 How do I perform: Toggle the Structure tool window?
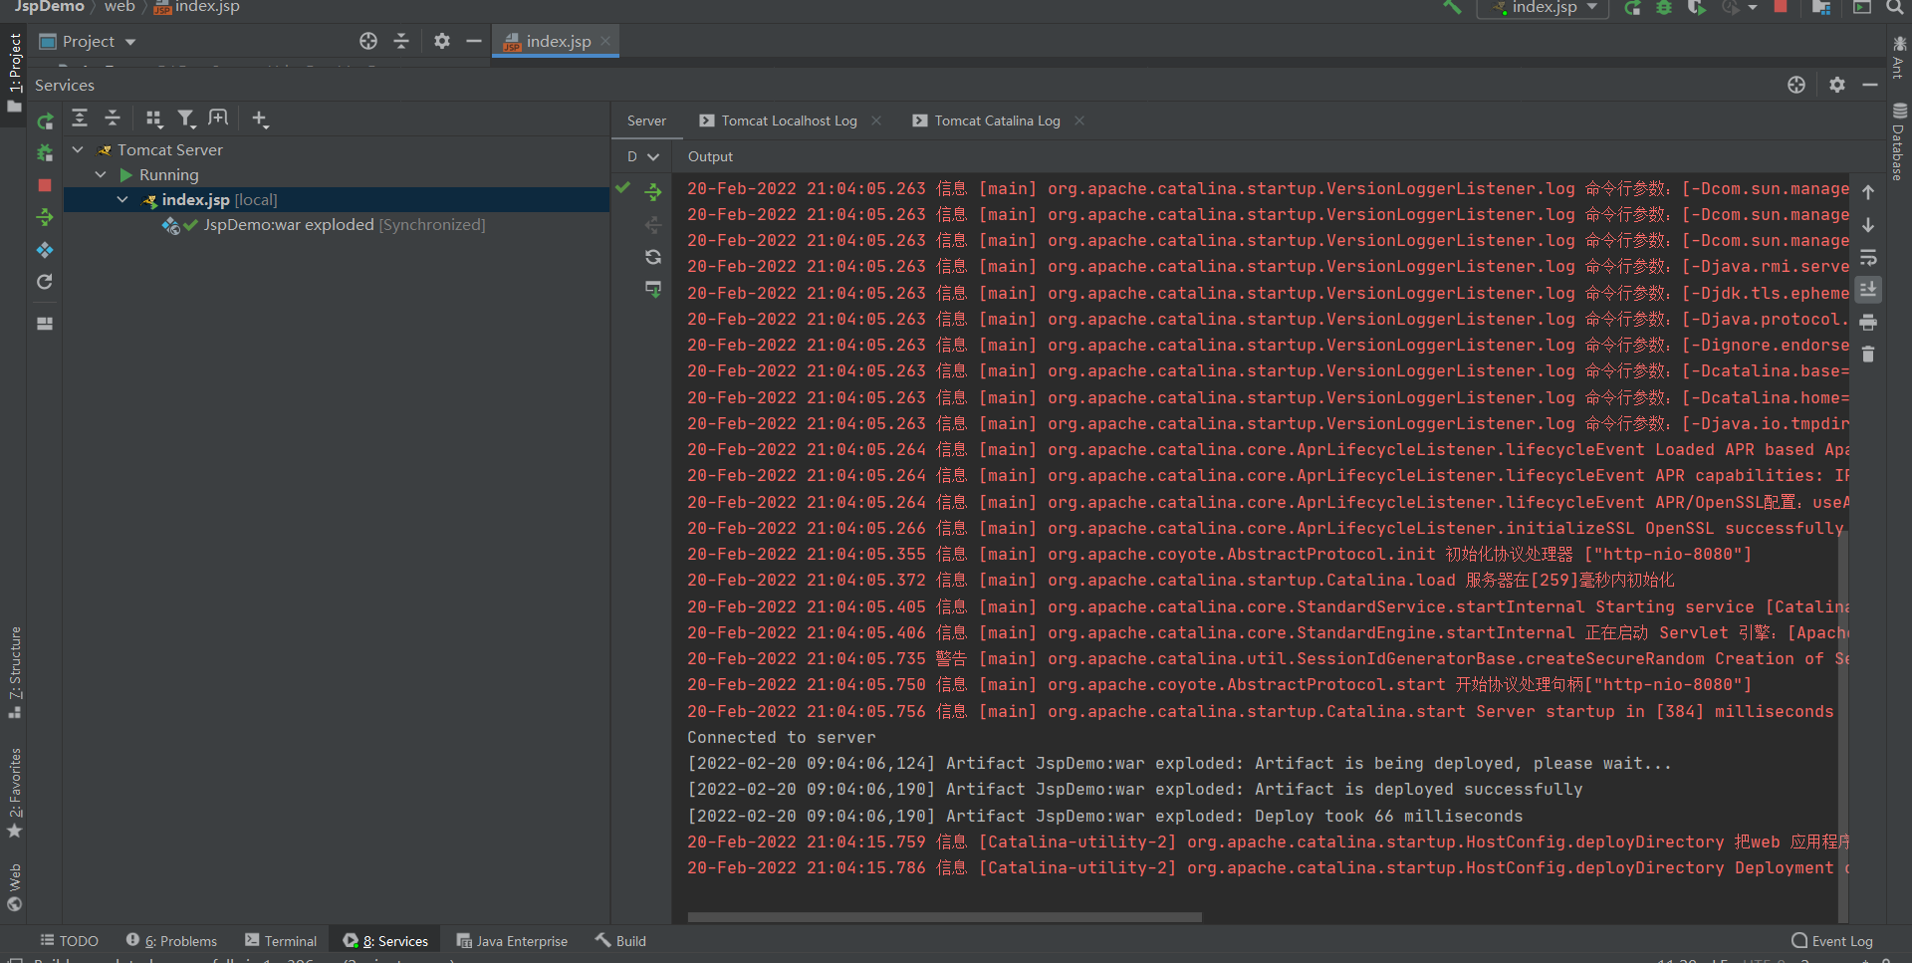click(14, 672)
